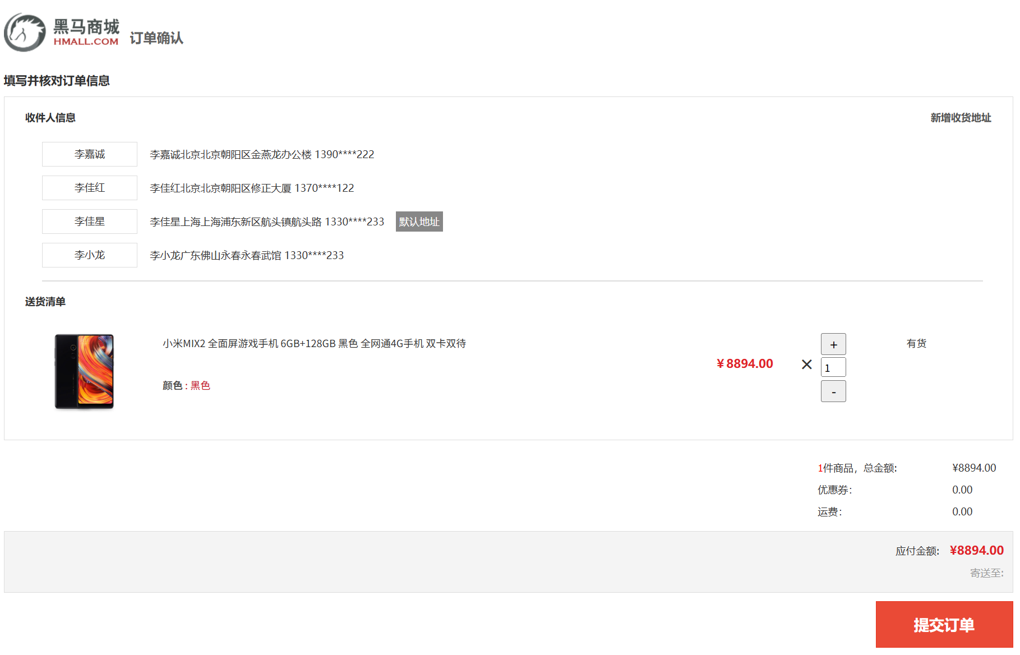Click the 默认地址 tag
This screenshot has width=1020, height=655.
(x=419, y=222)
